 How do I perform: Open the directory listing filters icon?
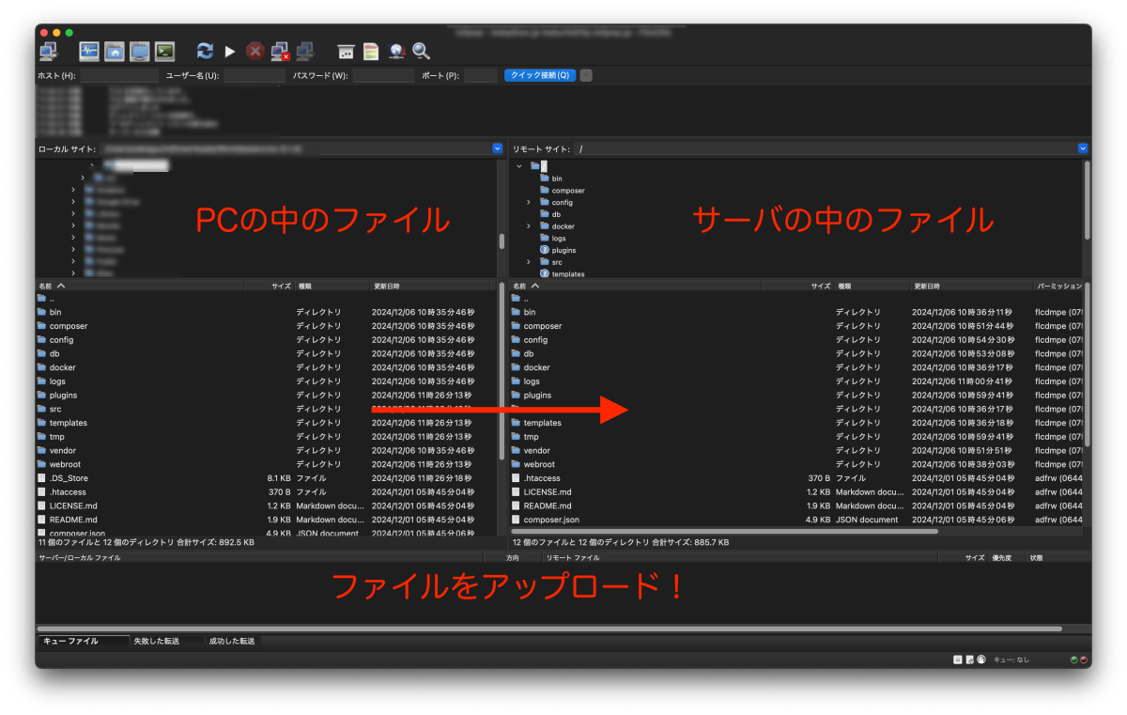(x=347, y=51)
